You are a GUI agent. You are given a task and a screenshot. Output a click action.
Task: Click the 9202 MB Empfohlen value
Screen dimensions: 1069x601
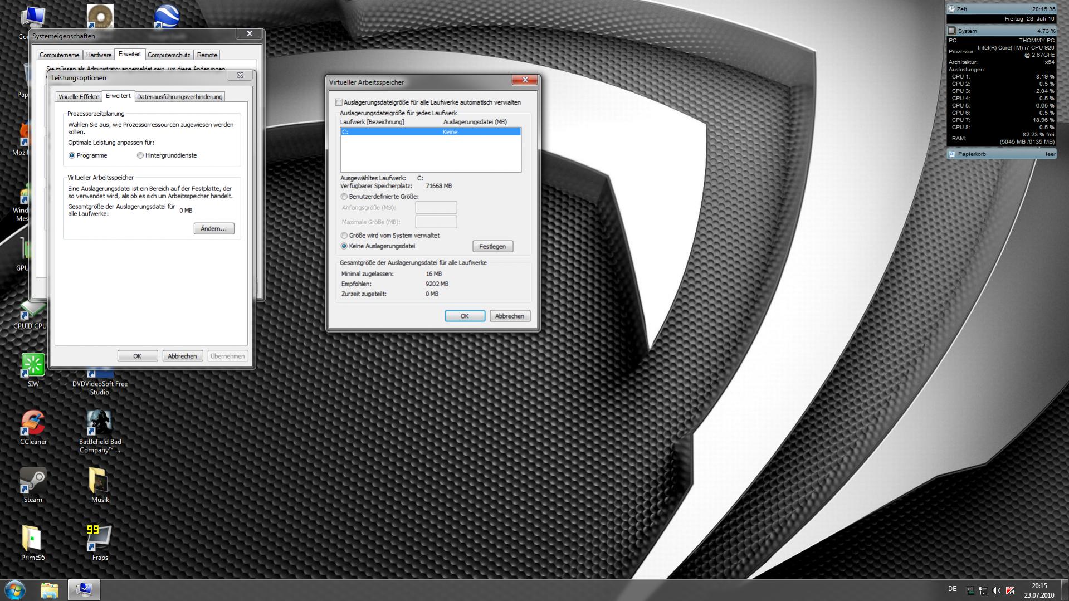[x=437, y=284]
